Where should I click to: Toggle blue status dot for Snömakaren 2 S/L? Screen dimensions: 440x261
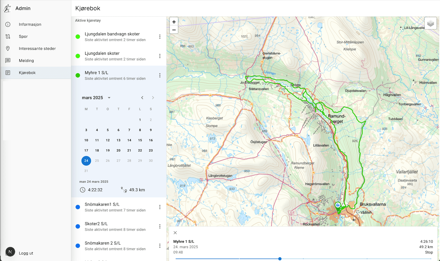click(x=78, y=246)
